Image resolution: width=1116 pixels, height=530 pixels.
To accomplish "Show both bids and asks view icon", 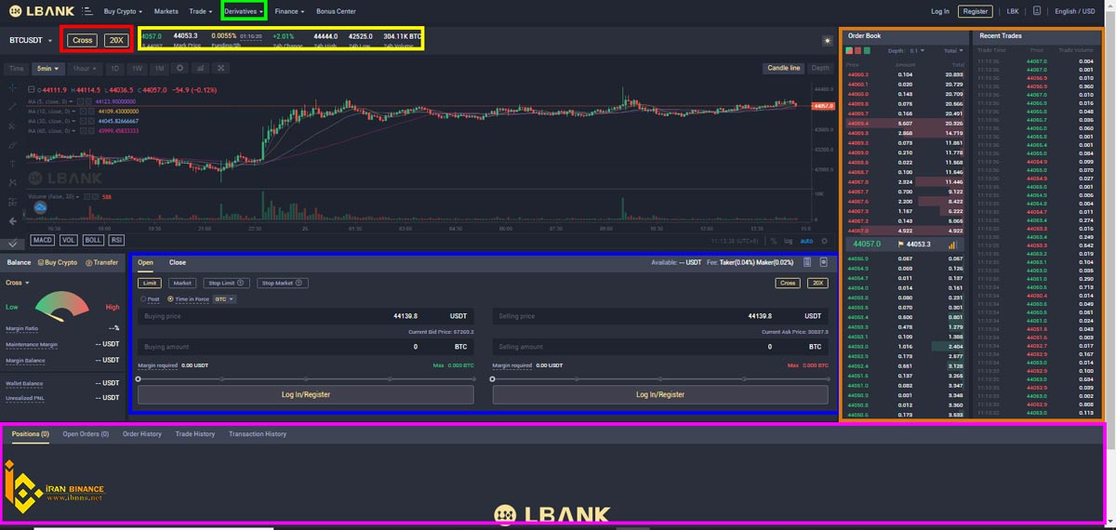I will pos(849,50).
